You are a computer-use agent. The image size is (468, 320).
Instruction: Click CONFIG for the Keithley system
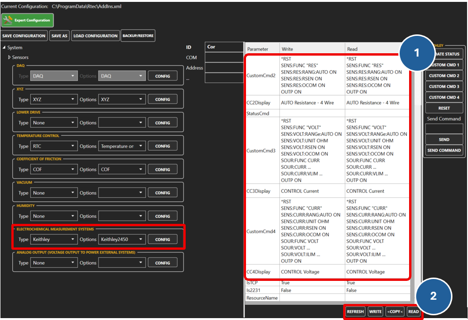[x=163, y=239]
